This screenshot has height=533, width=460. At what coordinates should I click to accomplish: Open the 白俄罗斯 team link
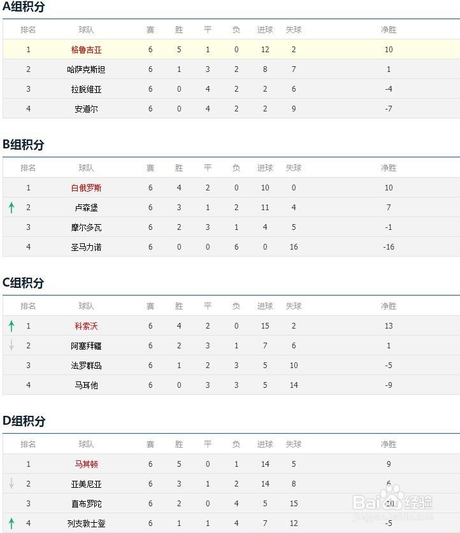coord(86,188)
